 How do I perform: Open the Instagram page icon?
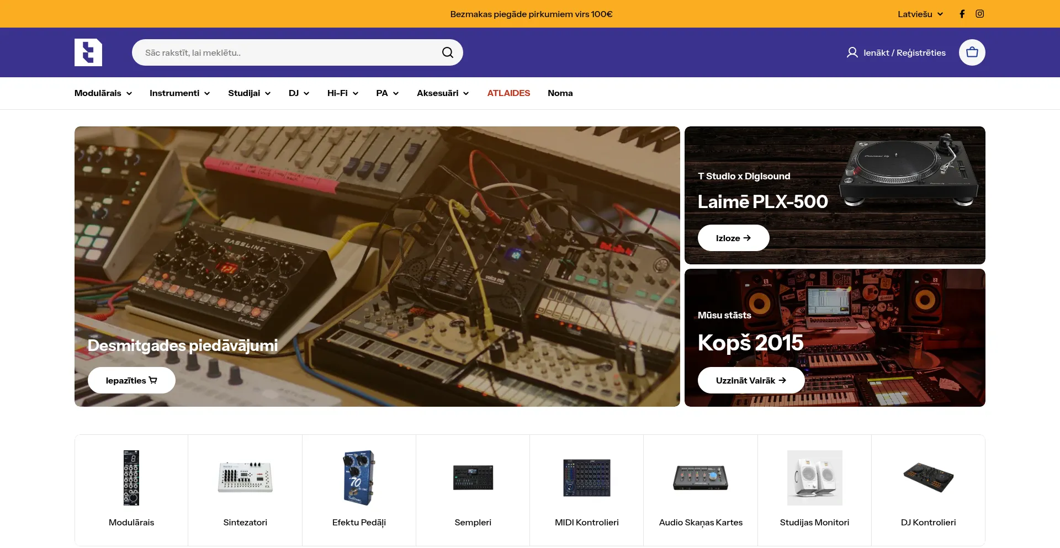[x=979, y=14]
